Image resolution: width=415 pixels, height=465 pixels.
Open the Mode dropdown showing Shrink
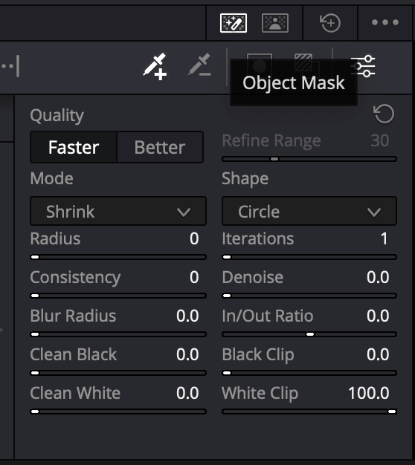click(118, 212)
